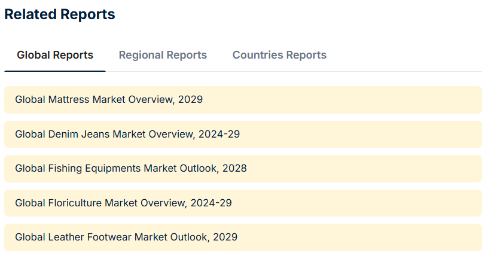The width and height of the screenshot is (488, 262).
Task: Open Global Denim Jeans Market Overview link
Action: pos(127,134)
